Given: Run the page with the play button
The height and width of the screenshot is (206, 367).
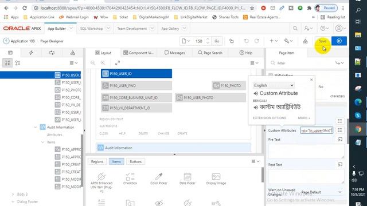Looking at the screenshot, I should coord(339,41).
